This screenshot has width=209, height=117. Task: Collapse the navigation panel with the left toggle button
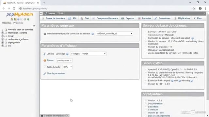coord(41,13)
